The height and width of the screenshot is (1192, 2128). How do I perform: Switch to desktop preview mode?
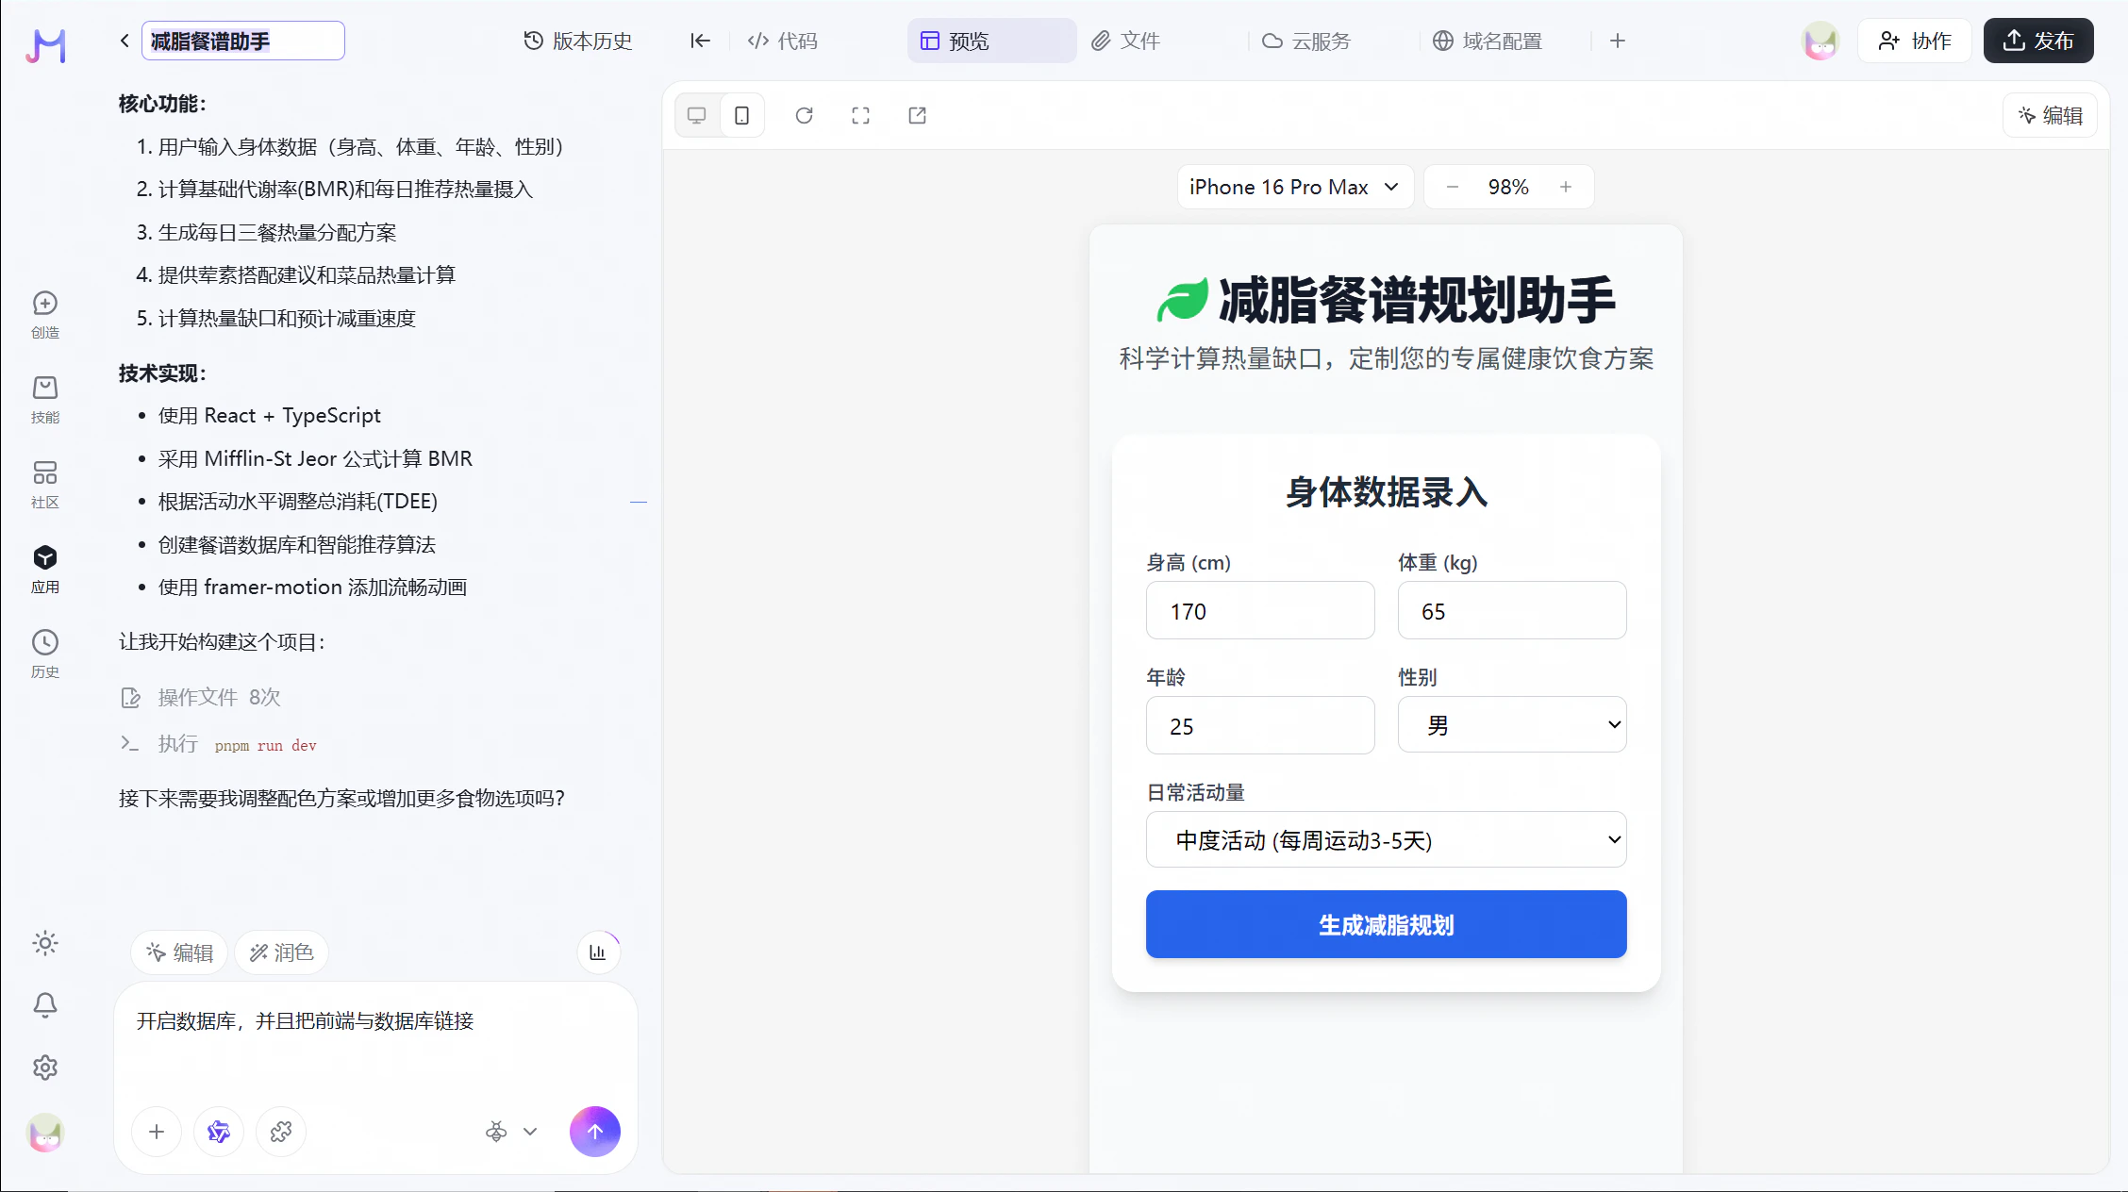[697, 115]
